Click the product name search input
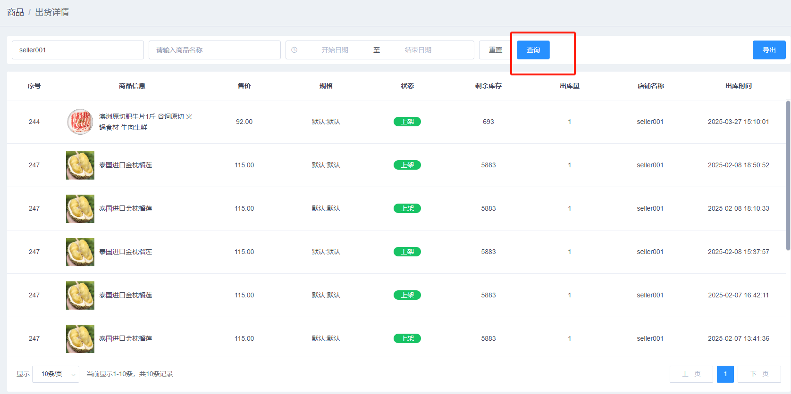 215,50
